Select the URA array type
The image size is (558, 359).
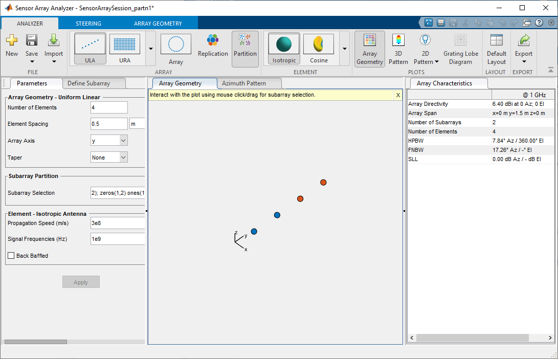point(125,49)
